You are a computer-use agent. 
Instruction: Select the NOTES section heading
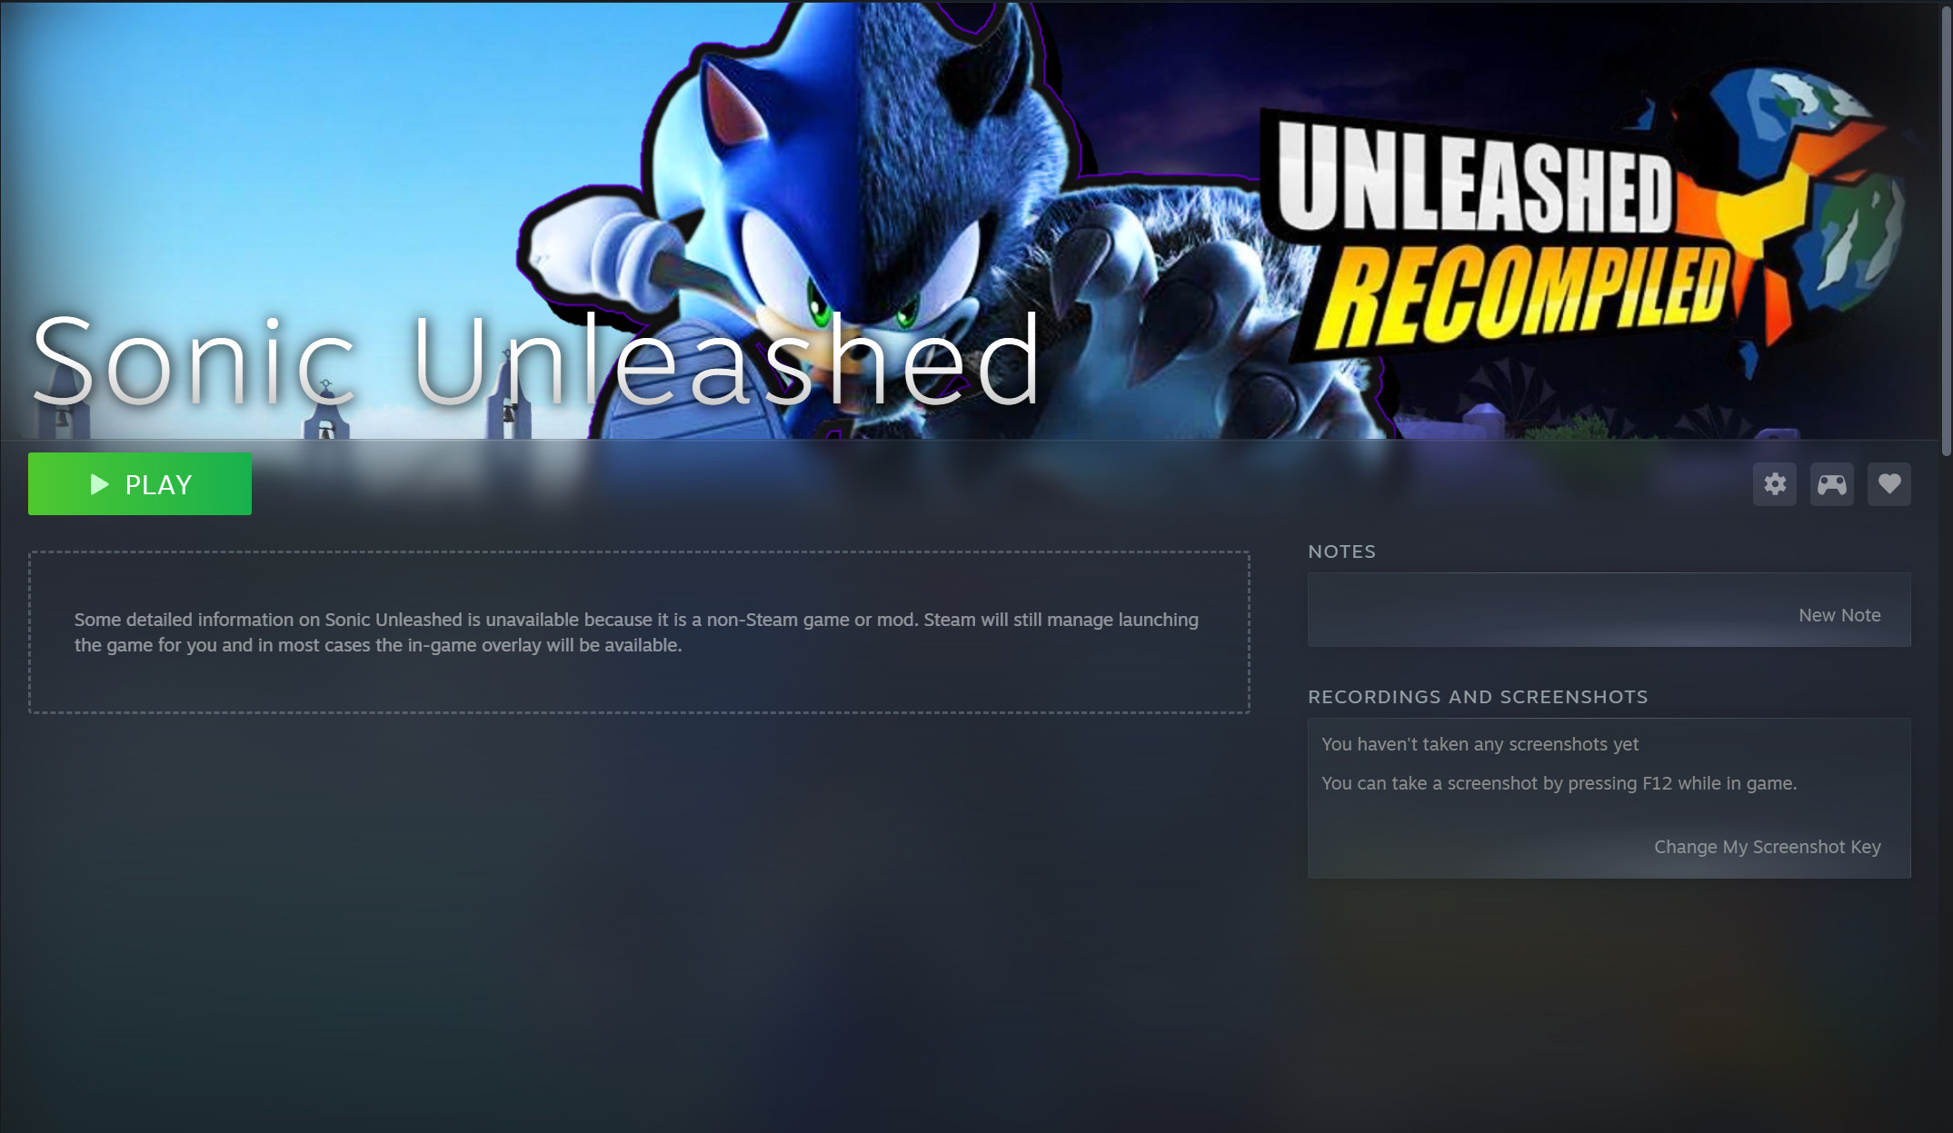[1341, 552]
